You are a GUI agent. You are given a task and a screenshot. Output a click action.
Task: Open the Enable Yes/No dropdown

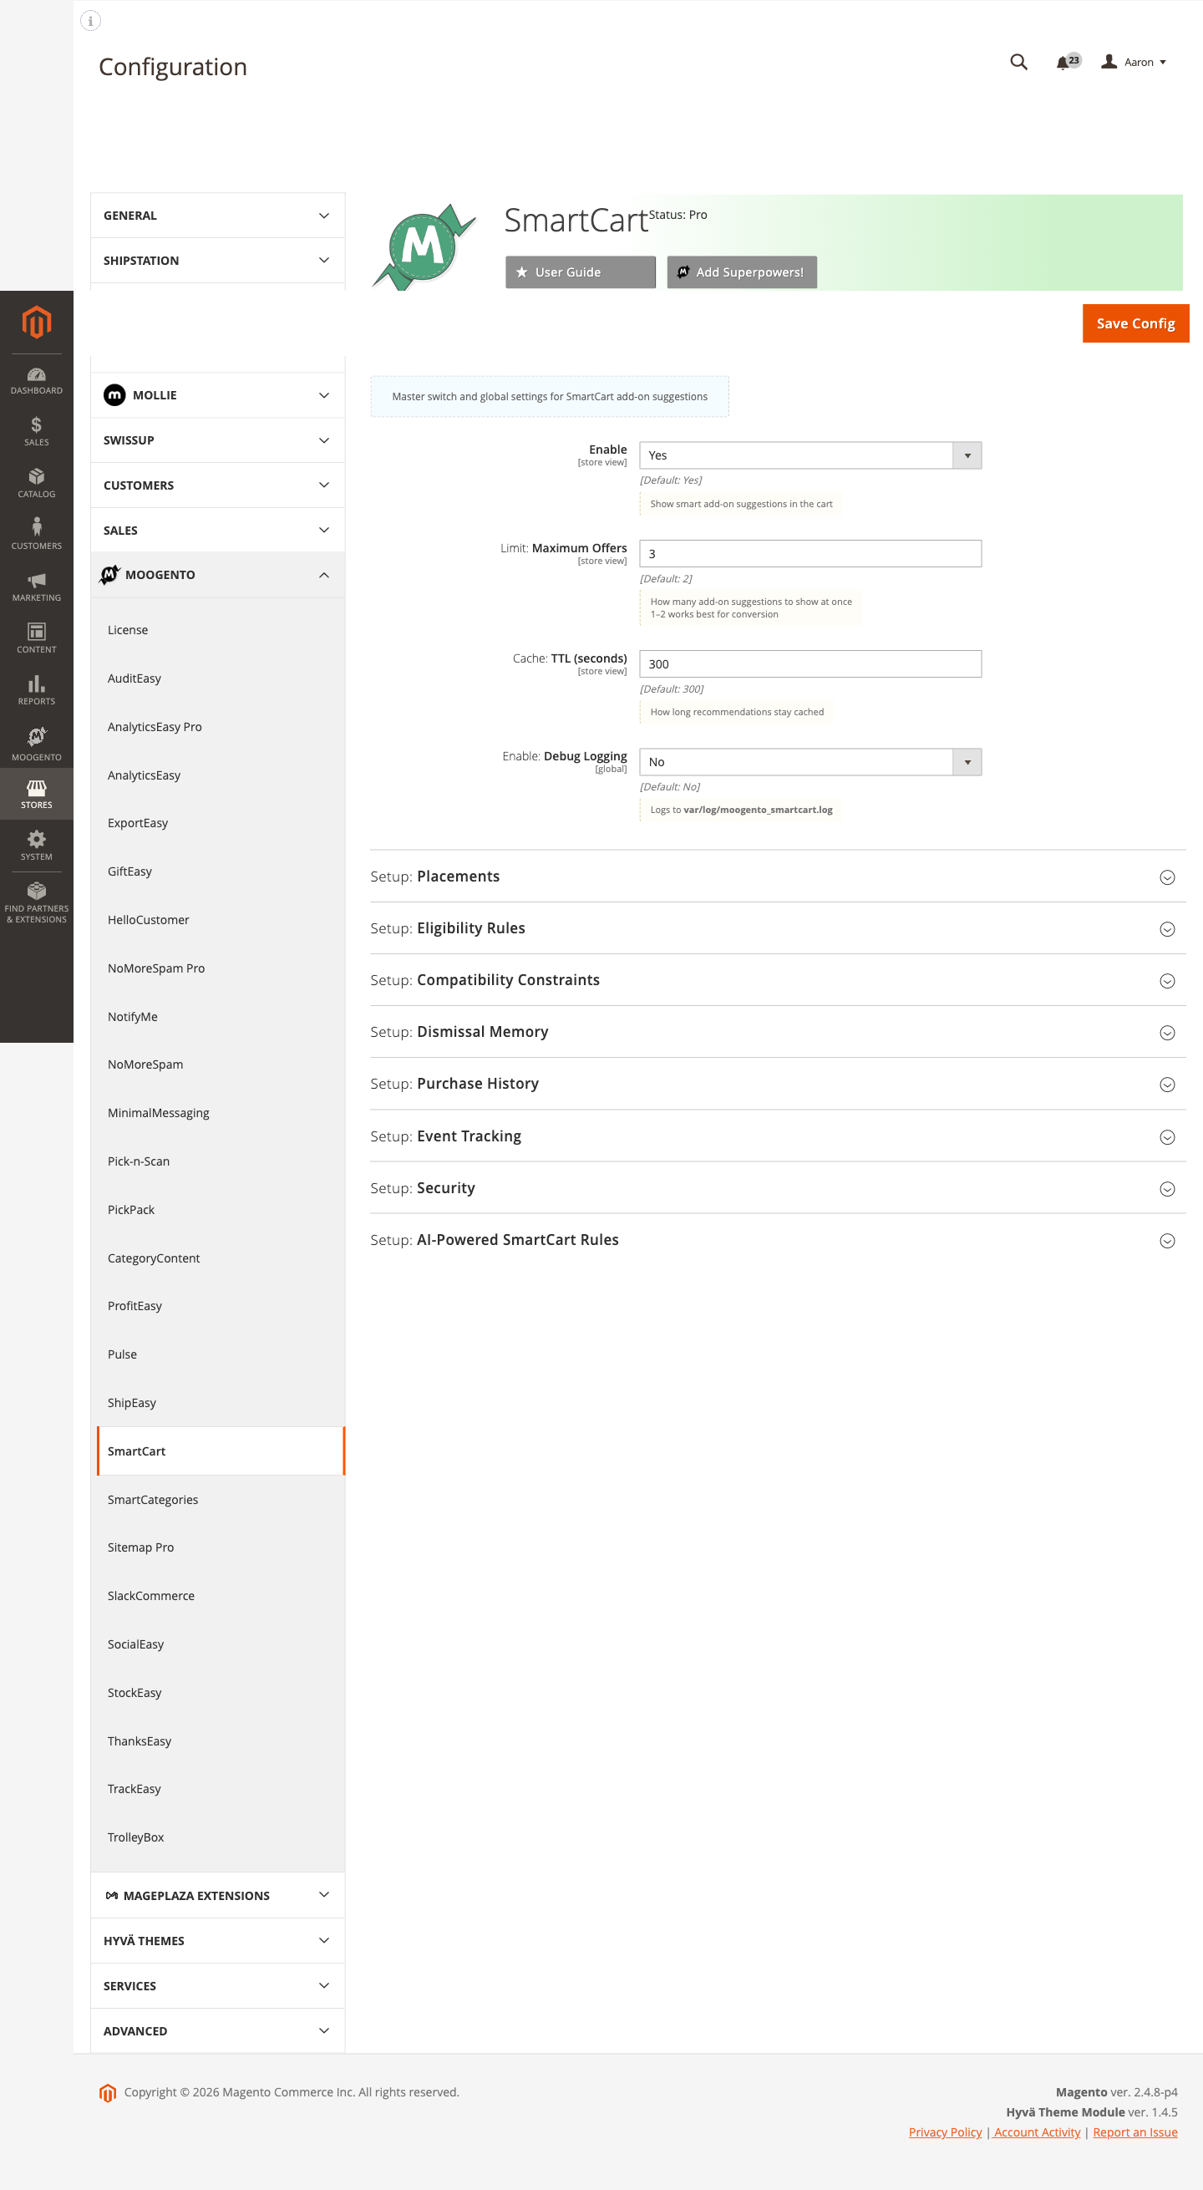(810, 455)
